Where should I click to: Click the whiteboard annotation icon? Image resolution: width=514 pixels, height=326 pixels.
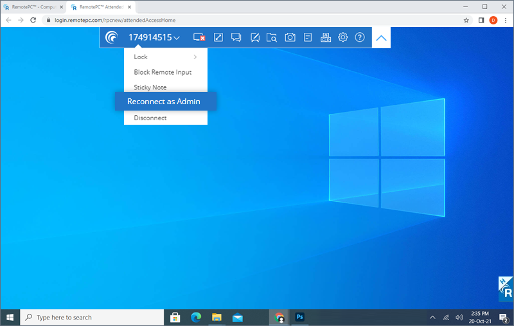pos(254,37)
